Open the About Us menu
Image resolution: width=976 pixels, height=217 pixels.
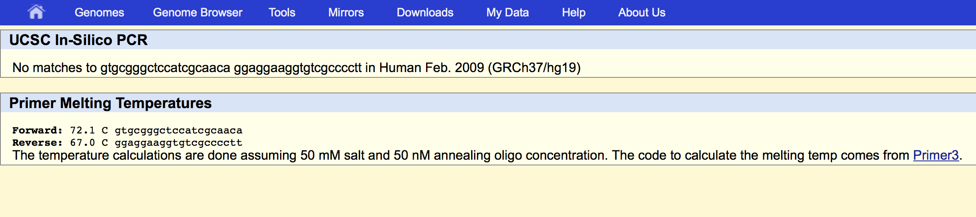[x=642, y=13]
